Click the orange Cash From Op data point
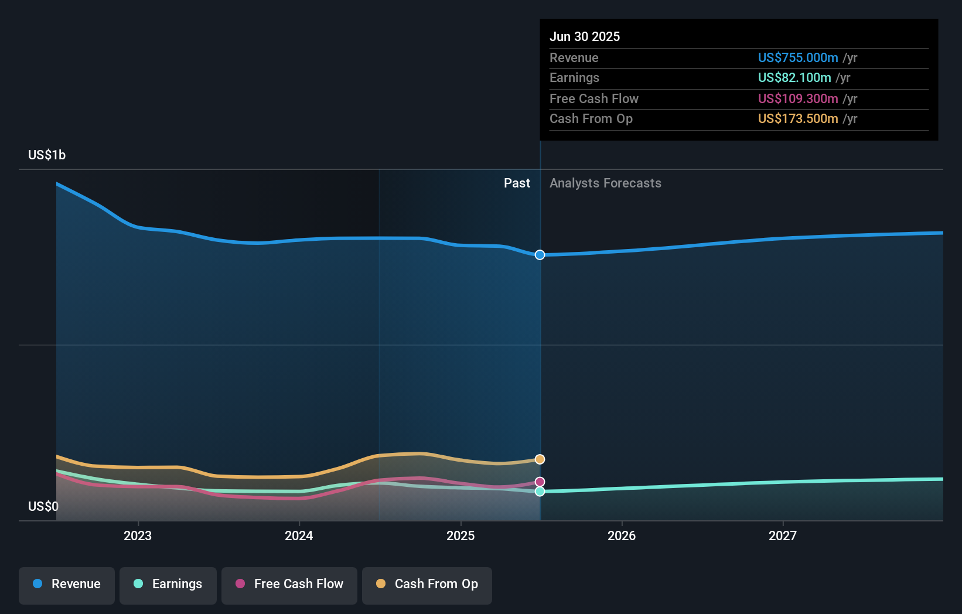 click(x=540, y=459)
